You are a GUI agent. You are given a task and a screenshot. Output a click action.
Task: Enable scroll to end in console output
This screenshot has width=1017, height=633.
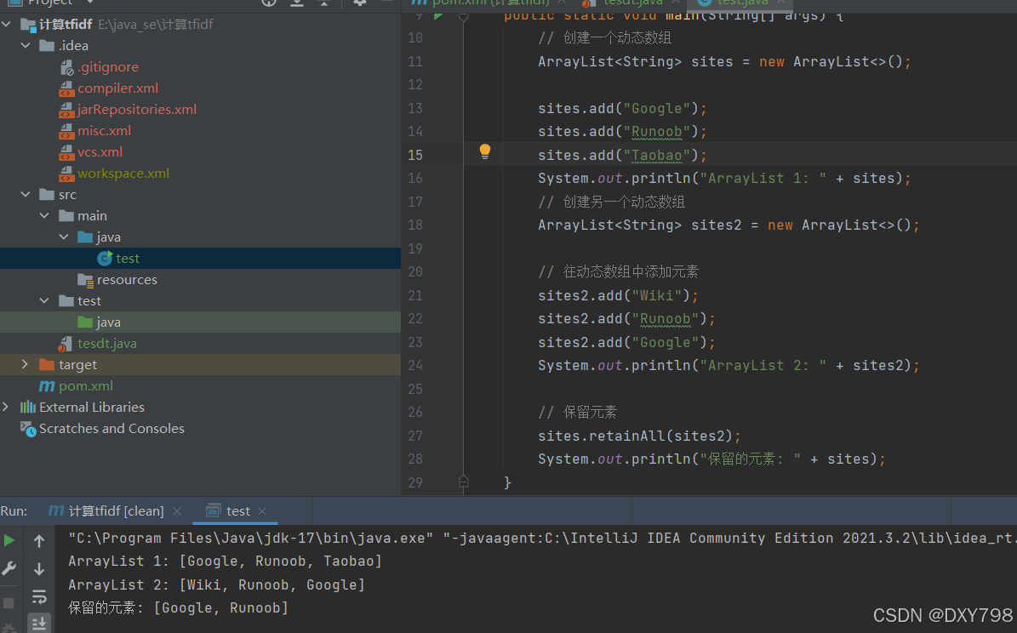click(x=38, y=623)
